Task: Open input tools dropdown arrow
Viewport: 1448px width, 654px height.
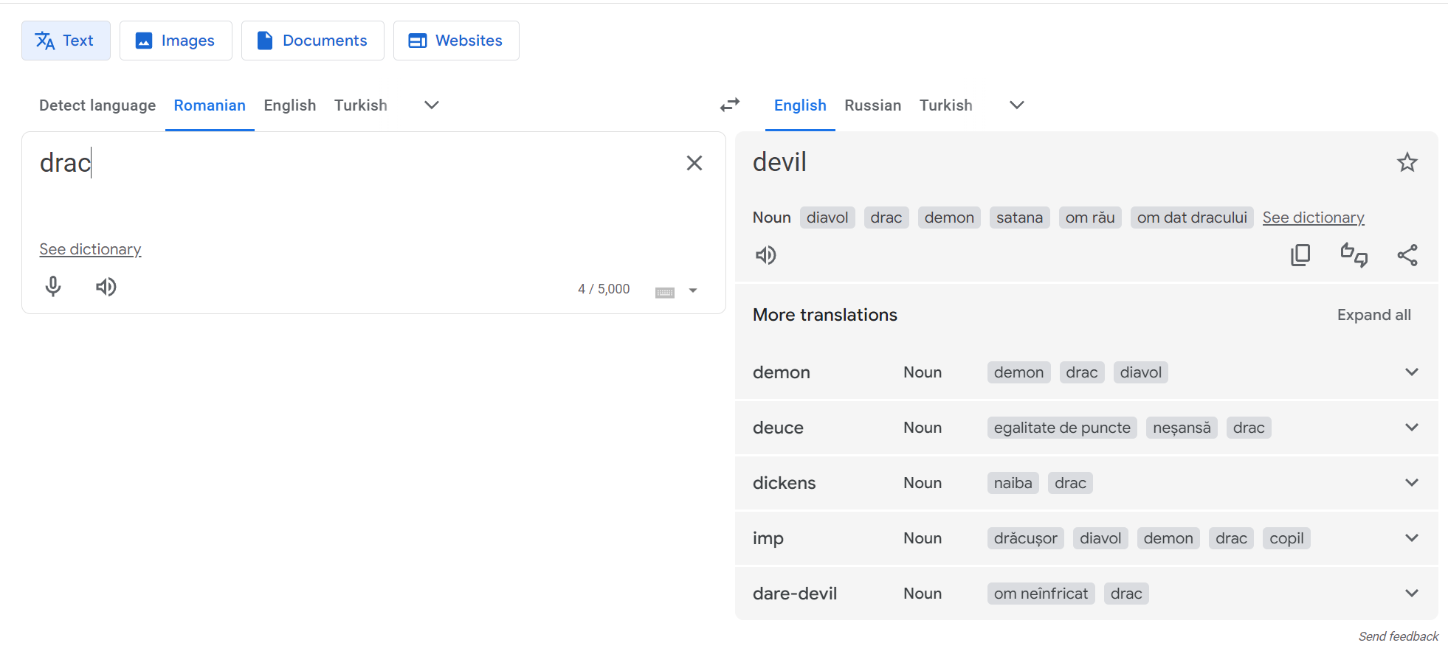Action: pyautogui.click(x=693, y=291)
